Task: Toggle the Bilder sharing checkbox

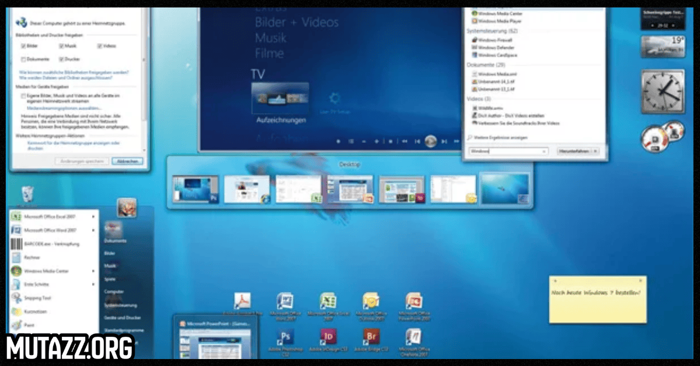Action: click(23, 45)
